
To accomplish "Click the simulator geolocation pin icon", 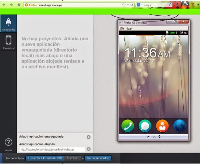I will 160,137.
